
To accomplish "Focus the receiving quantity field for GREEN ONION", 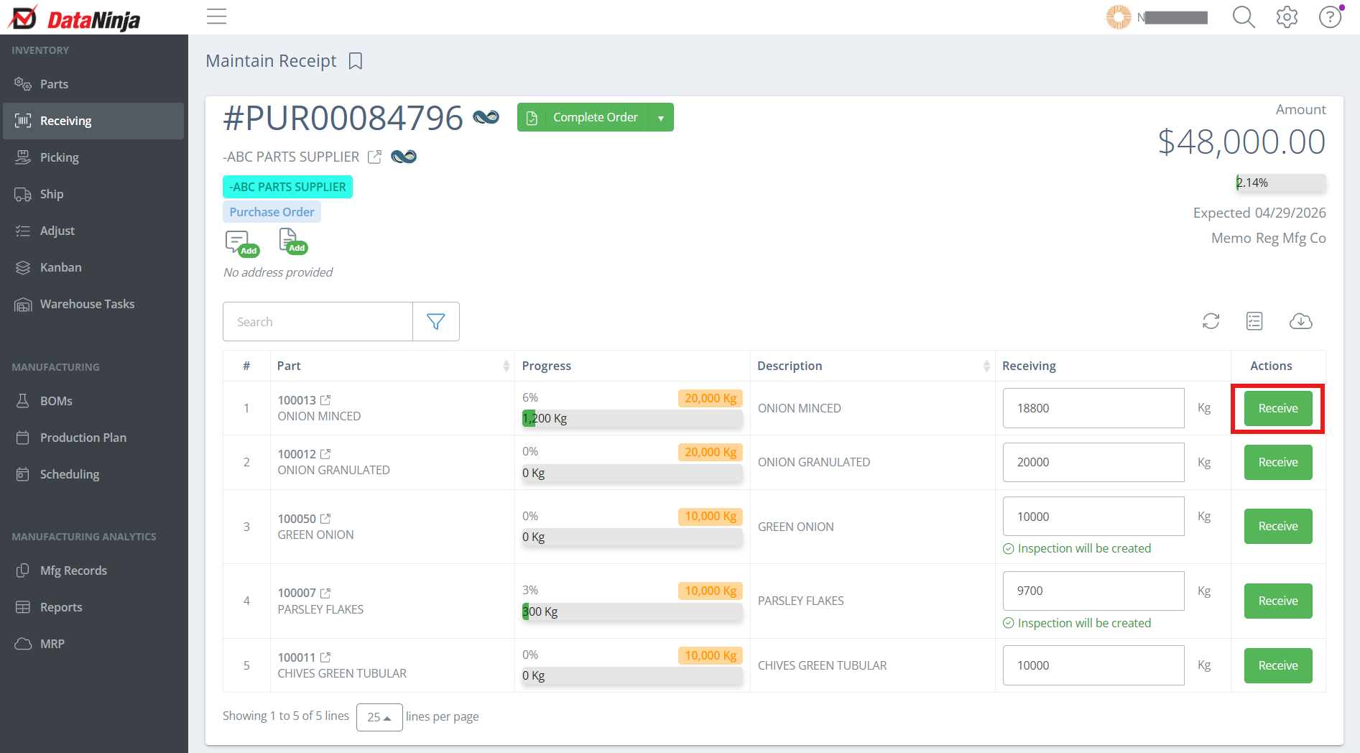I will tap(1093, 517).
